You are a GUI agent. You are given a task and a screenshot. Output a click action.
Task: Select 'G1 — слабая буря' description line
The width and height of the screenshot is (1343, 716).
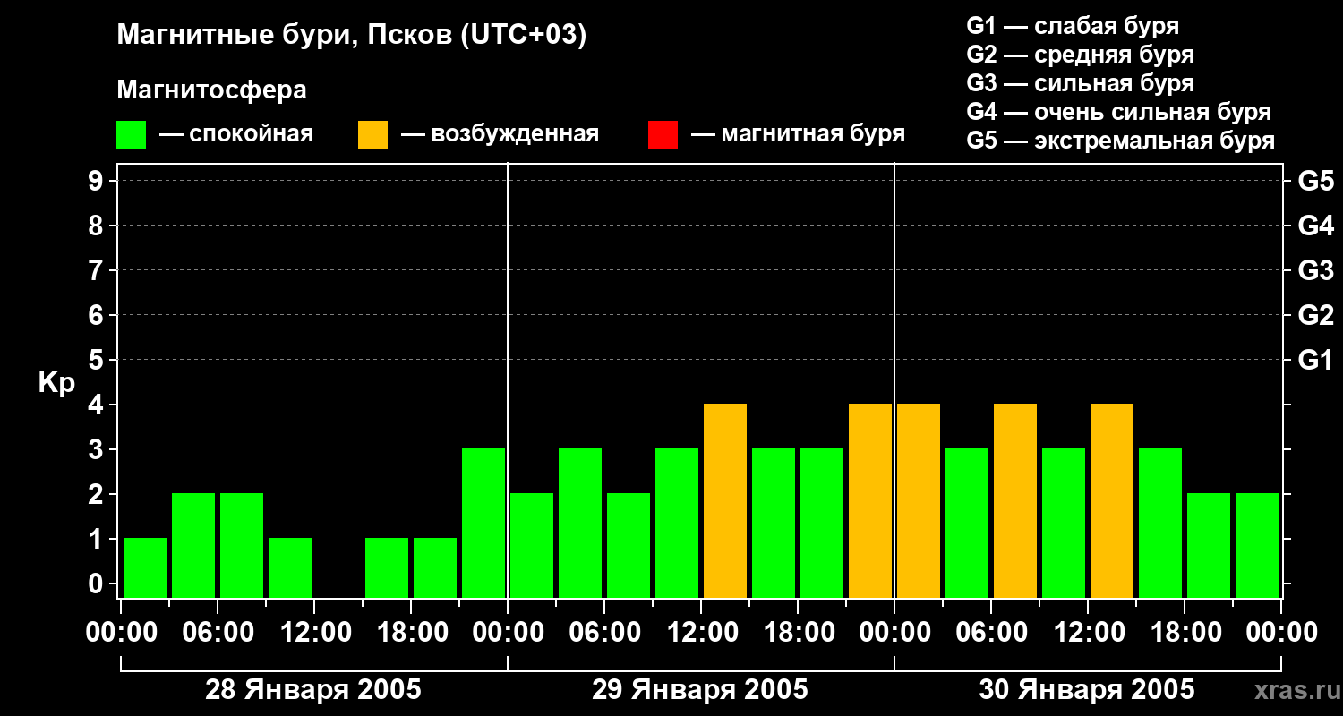point(1073,26)
